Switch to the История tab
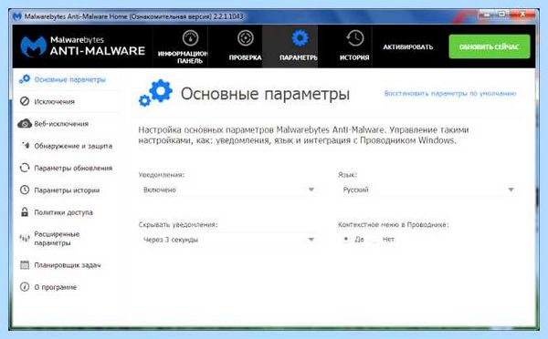 pyautogui.click(x=345, y=46)
